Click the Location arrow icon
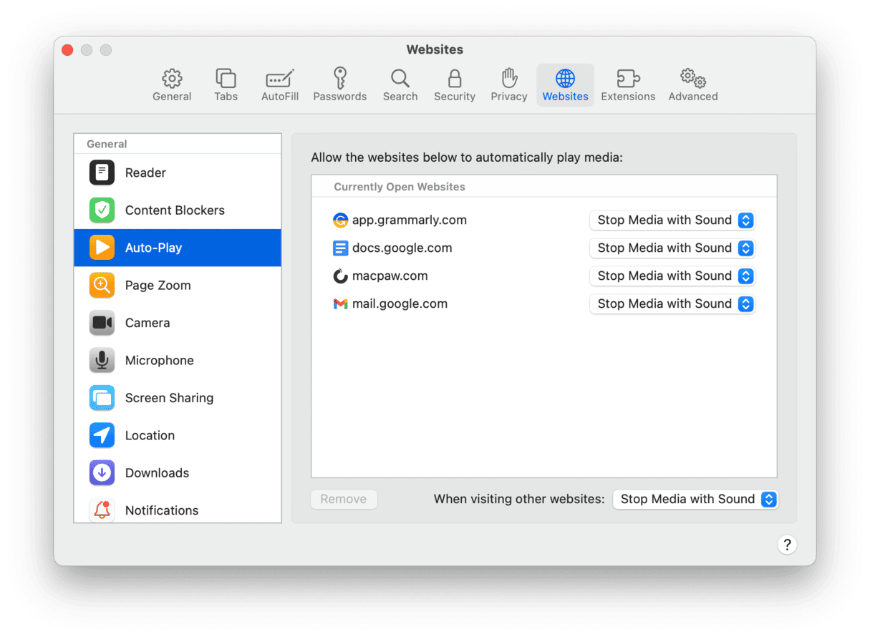Viewport: 870px width, 637px height. pos(102,435)
